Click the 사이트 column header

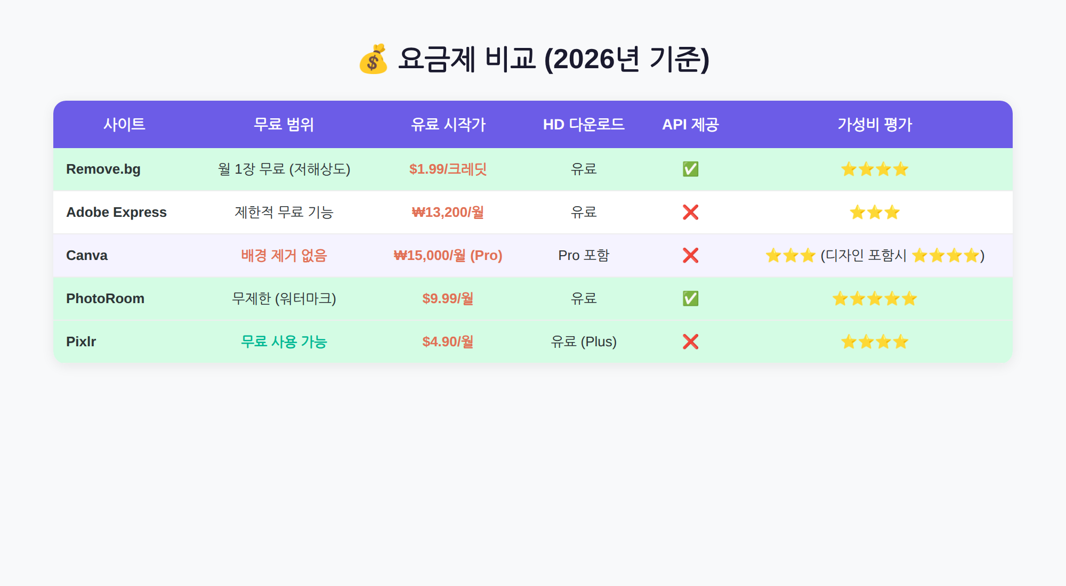[124, 124]
